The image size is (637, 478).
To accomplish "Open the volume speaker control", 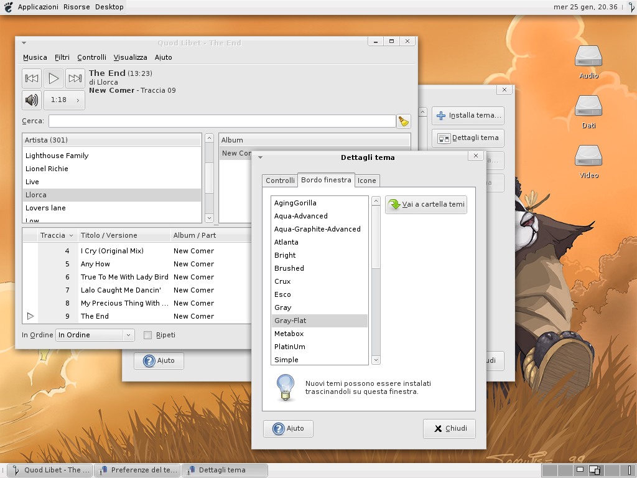I will click(32, 100).
